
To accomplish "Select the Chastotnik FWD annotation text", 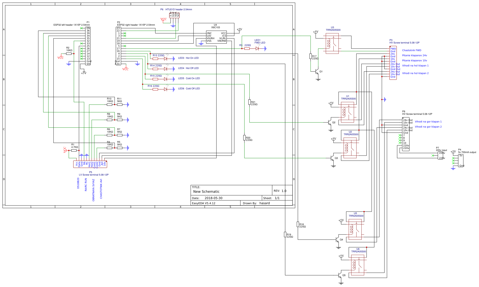I will click(412, 50).
